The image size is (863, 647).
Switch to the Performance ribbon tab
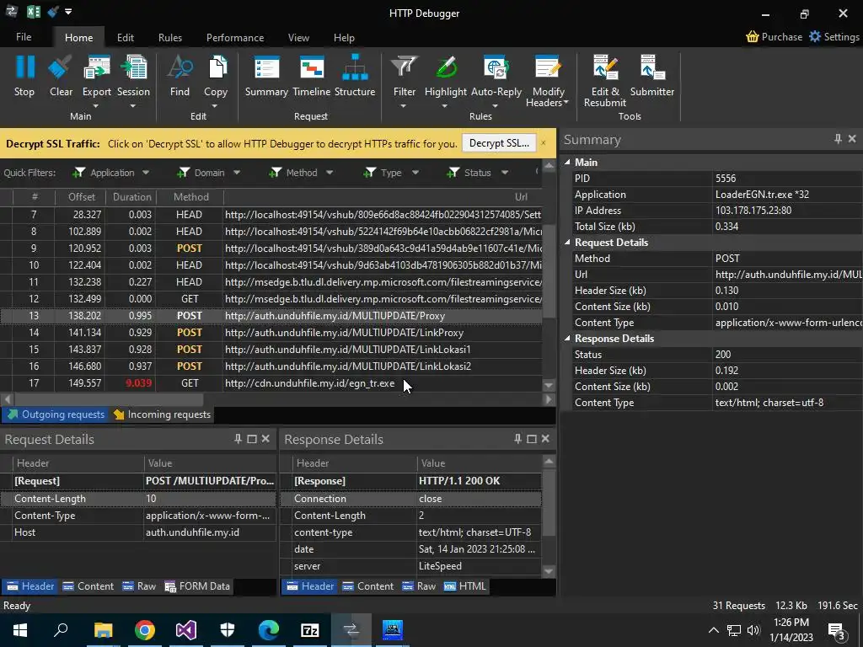[235, 37]
